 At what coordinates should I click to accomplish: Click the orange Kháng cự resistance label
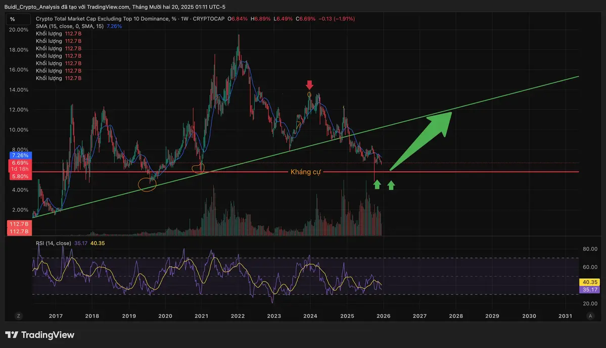click(x=305, y=172)
